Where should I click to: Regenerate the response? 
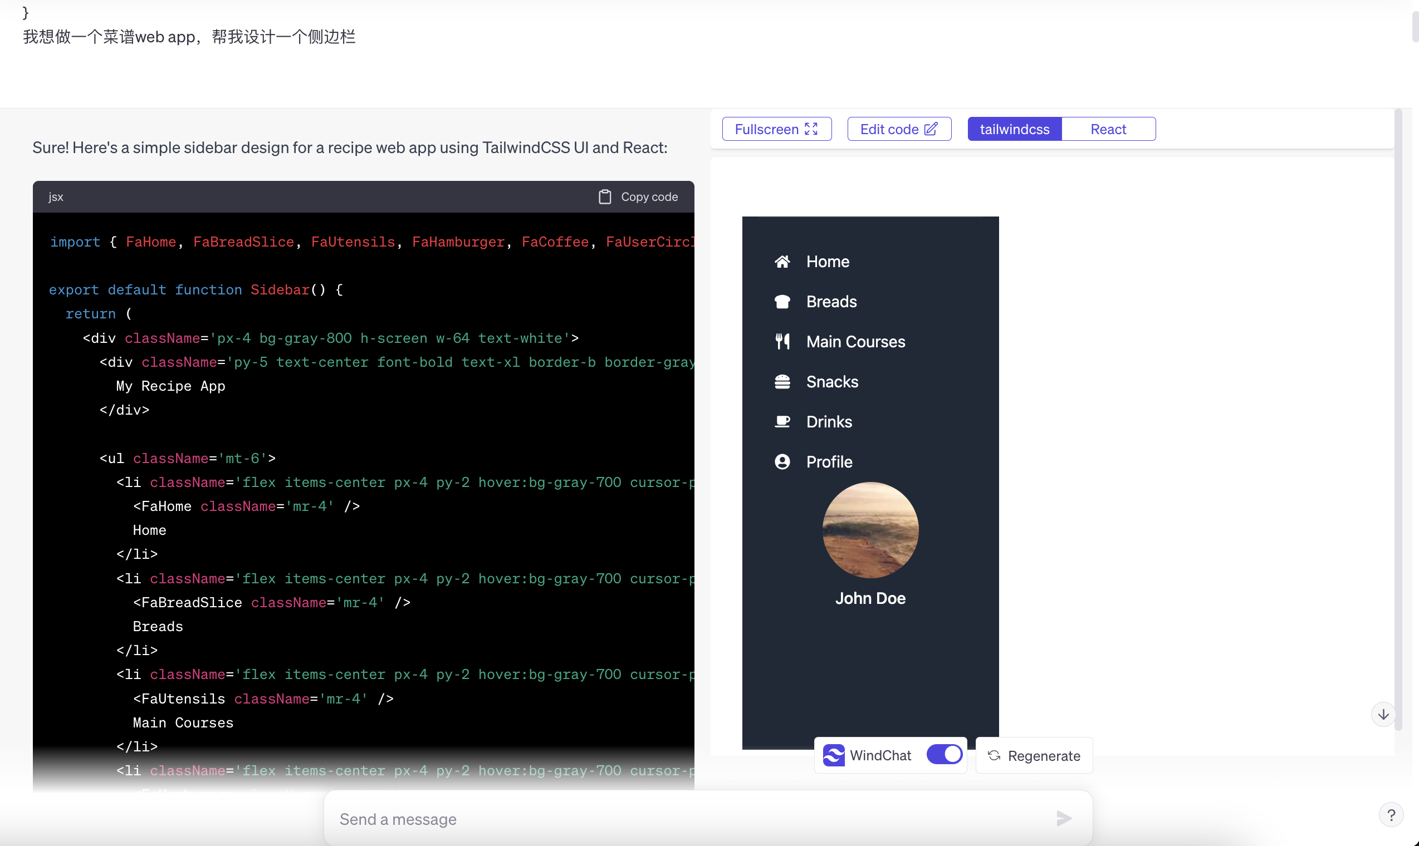[x=1034, y=755]
